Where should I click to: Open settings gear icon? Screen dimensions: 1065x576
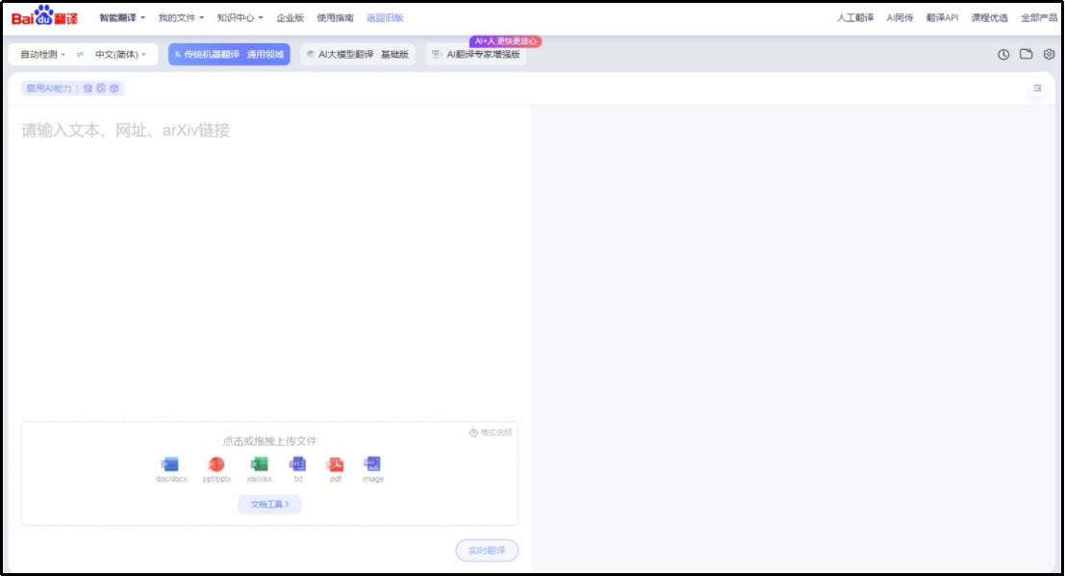pyautogui.click(x=1049, y=55)
